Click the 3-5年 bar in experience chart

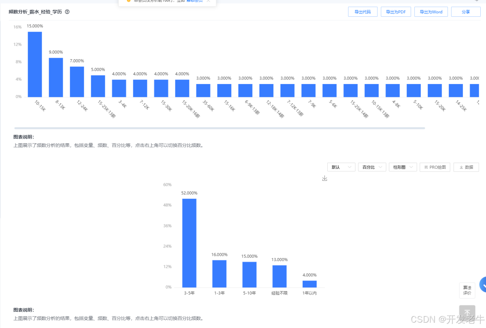[x=189, y=243]
